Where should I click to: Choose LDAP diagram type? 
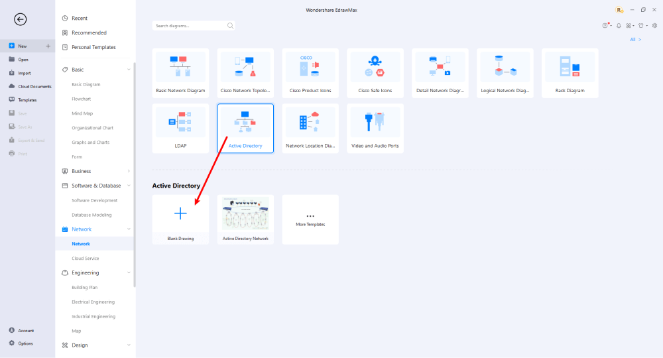coord(180,129)
